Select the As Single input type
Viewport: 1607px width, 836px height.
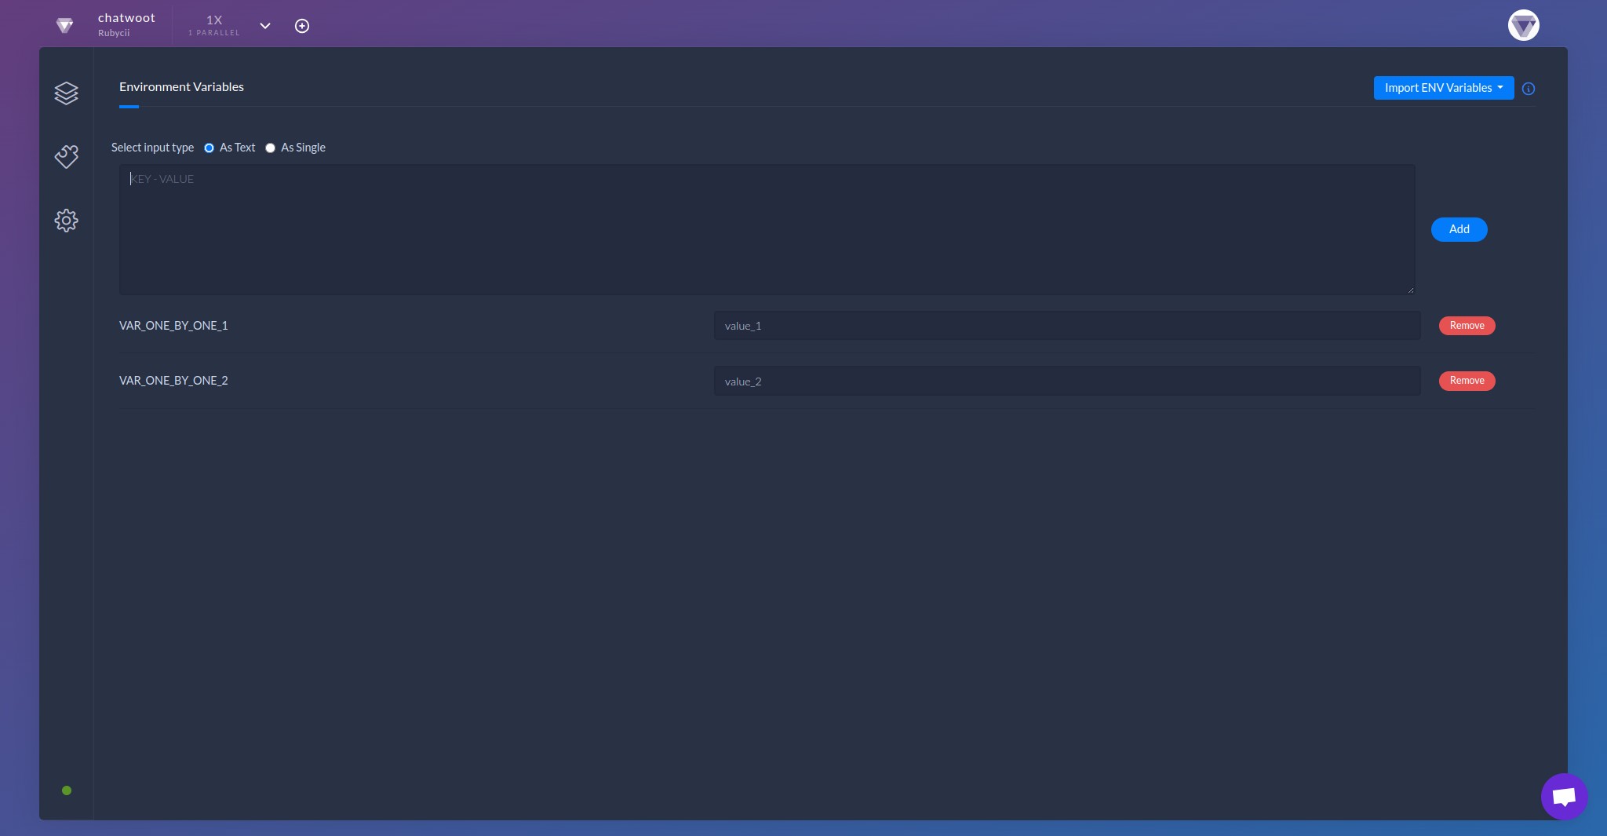tap(270, 148)
